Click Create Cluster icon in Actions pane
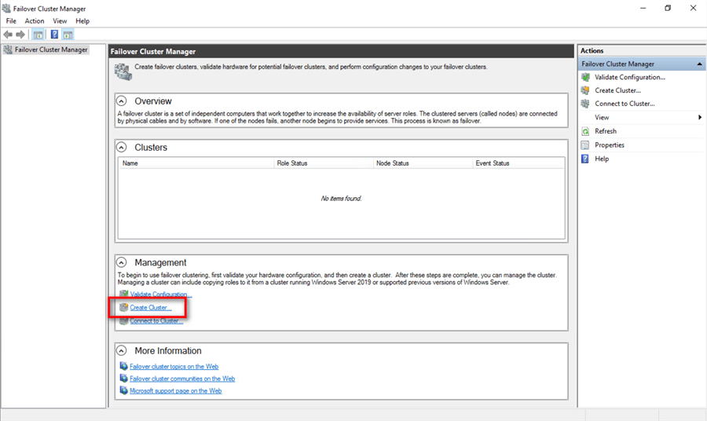This screenshot has width=707, height=421. click(585, 90)
